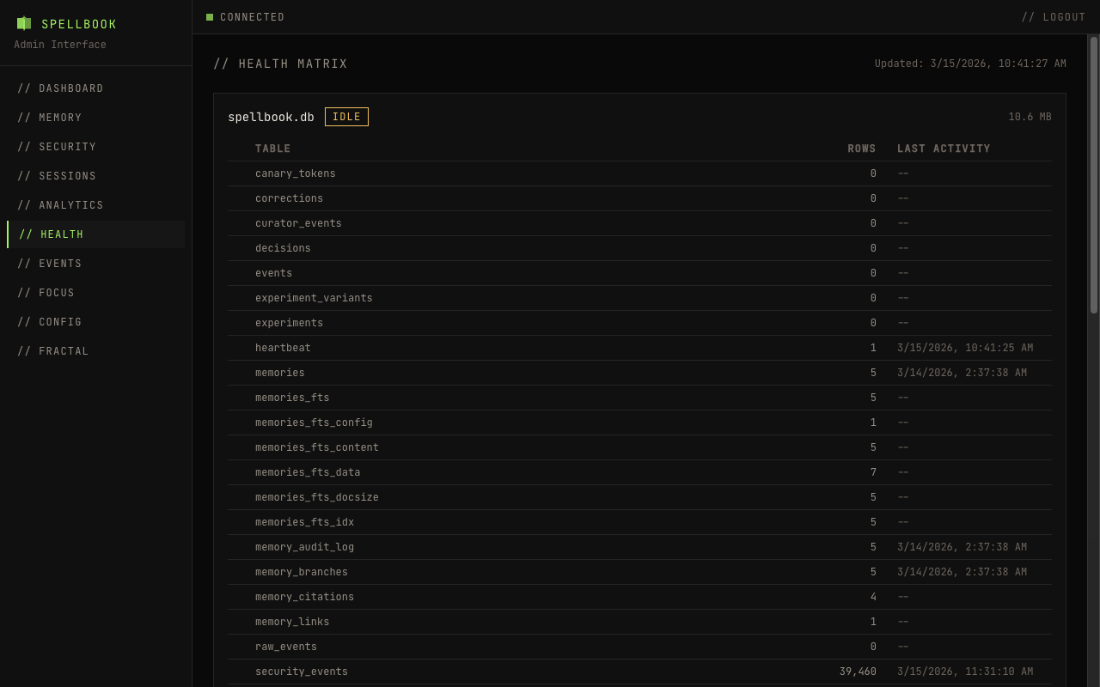Open the Analytics page

60,205
